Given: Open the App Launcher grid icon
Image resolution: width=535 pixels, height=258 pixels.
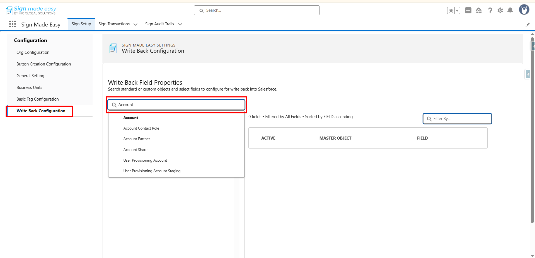Looking at the screenshot, I should coord(12,24).
